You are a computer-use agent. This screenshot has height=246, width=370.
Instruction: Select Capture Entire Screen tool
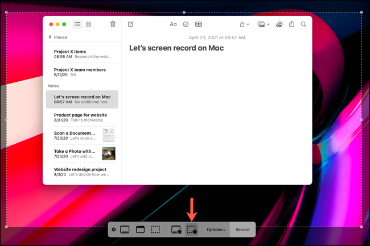(x=125, y=230)
